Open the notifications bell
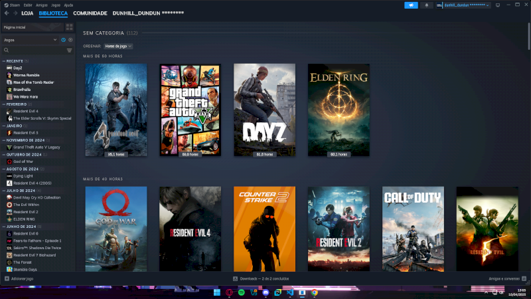 (427, 5)
